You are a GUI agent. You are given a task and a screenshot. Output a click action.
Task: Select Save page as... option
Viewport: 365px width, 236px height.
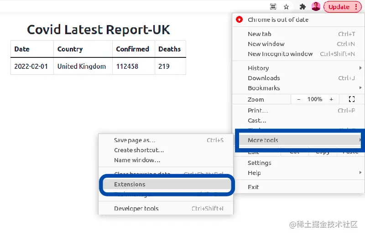(166, 140)
